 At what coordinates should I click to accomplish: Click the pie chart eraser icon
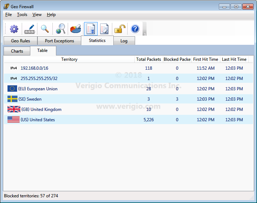pos(76,29)
